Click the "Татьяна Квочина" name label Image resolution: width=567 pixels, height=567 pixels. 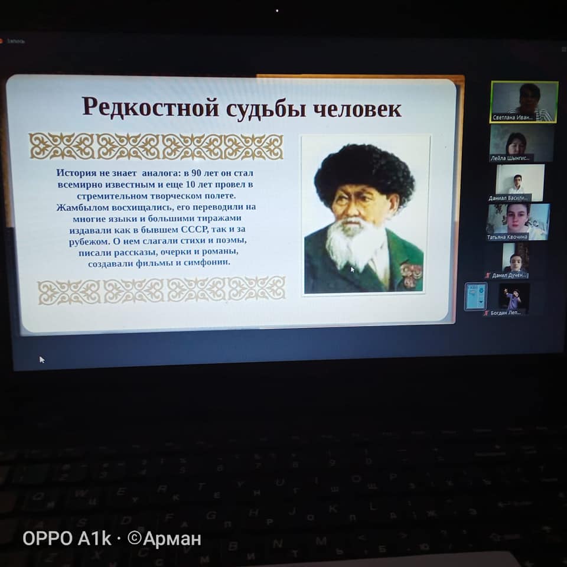point(507,237)
